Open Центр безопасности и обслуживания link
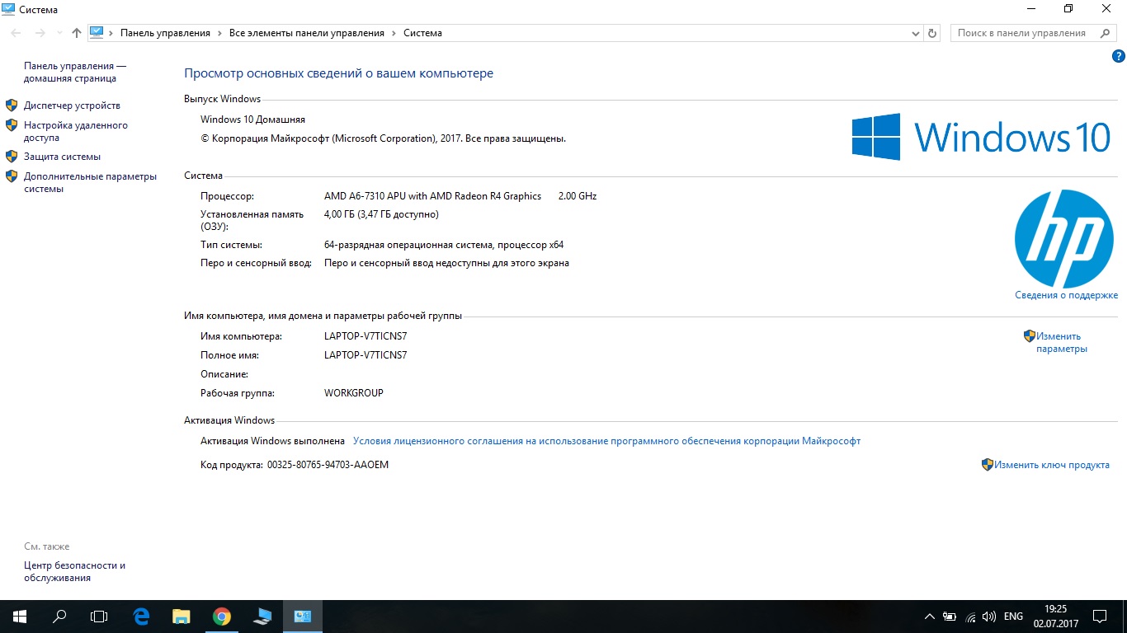 pos(74,572)
